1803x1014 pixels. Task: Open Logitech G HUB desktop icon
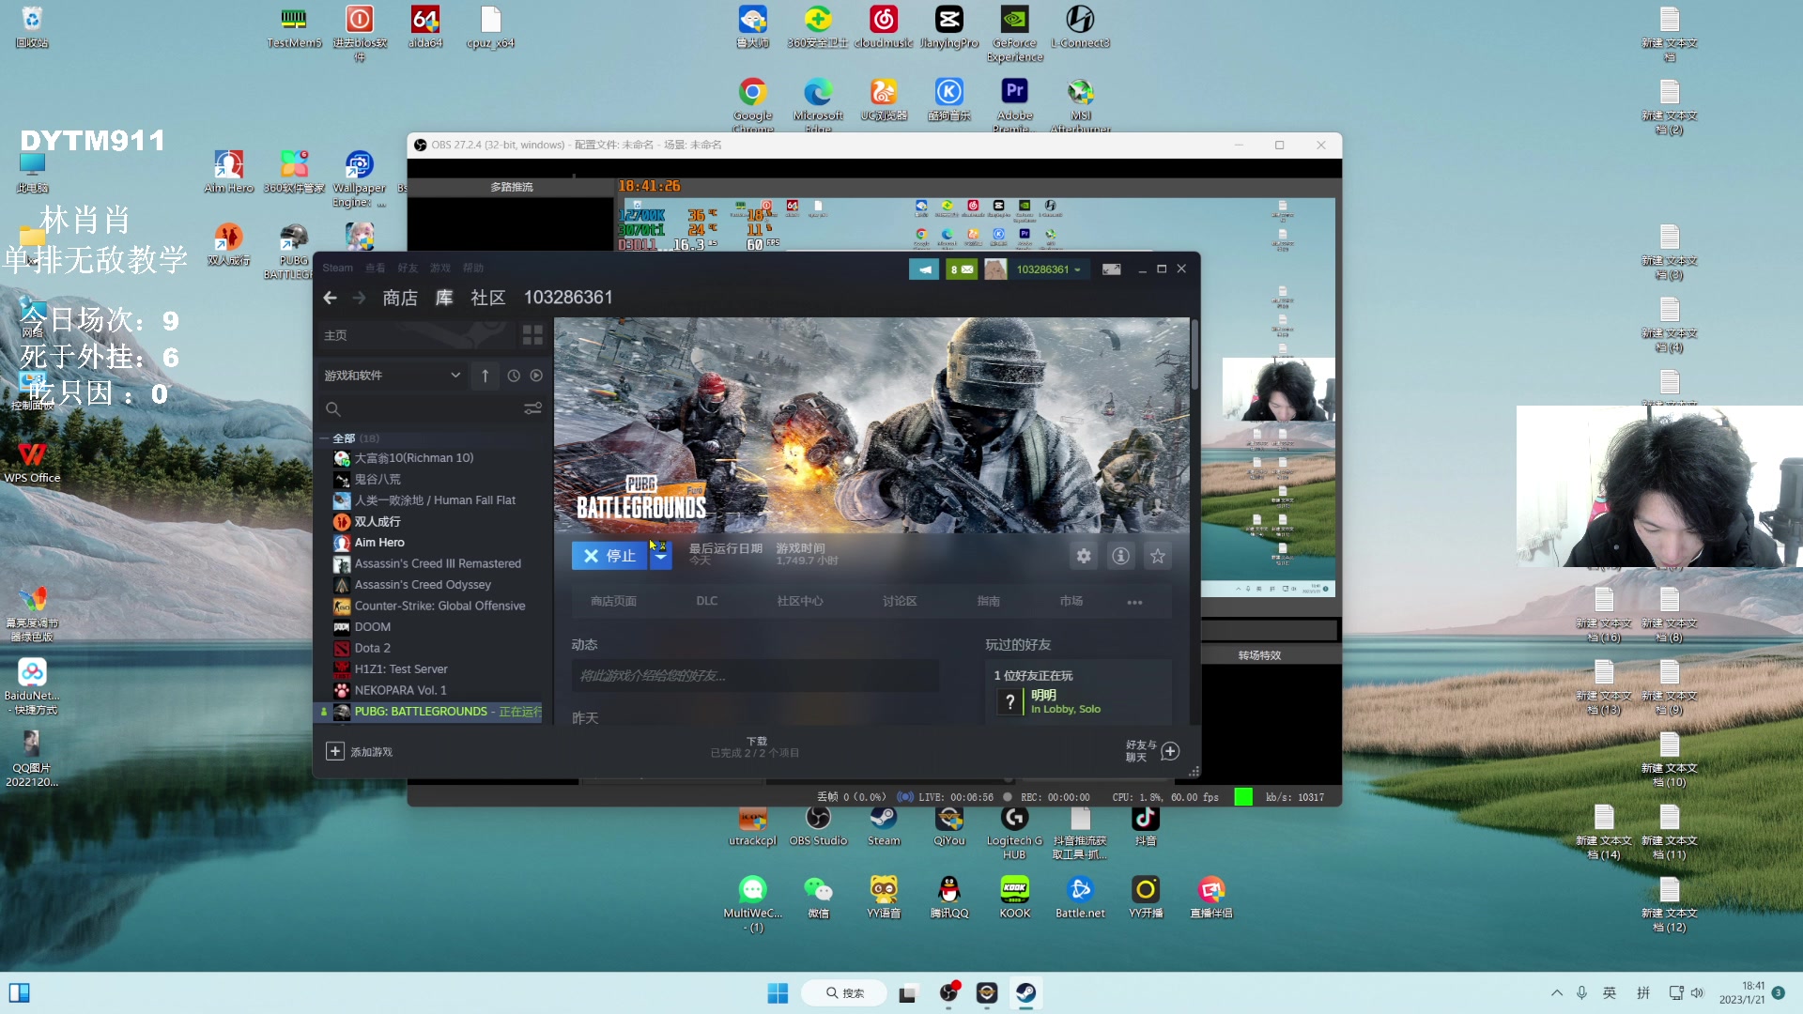[x=1014, y=831]
